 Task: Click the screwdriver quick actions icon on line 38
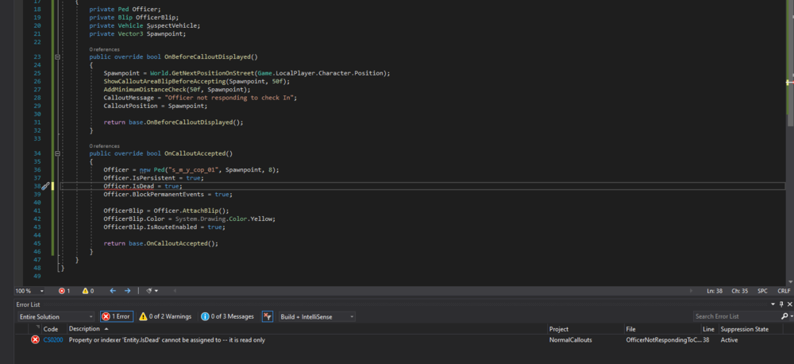tap(45, 186)
